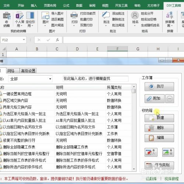
Task: Click 生成随机姓名 command
Action: pyautogui.click(x=150, y=25)
